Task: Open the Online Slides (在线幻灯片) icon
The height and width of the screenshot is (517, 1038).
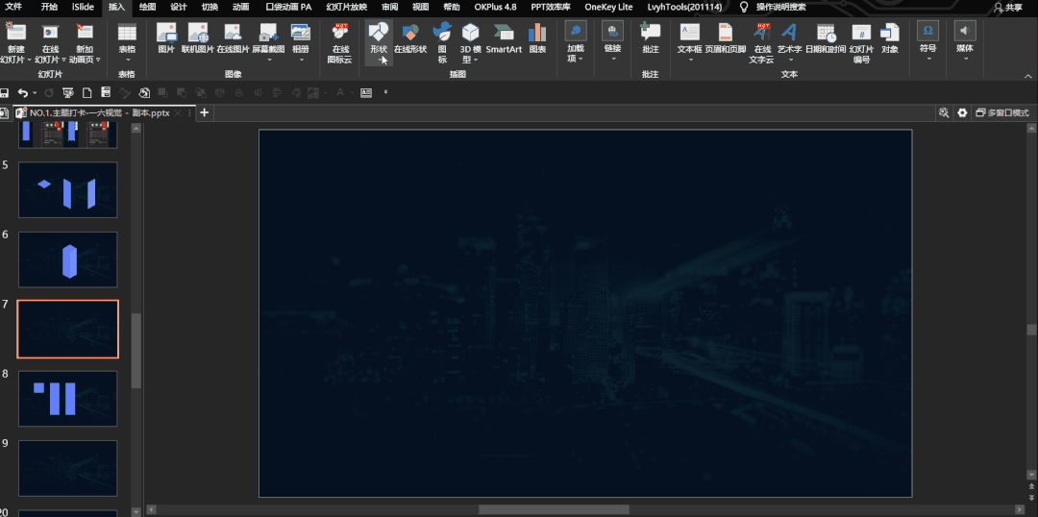Action: coord(50,31)
